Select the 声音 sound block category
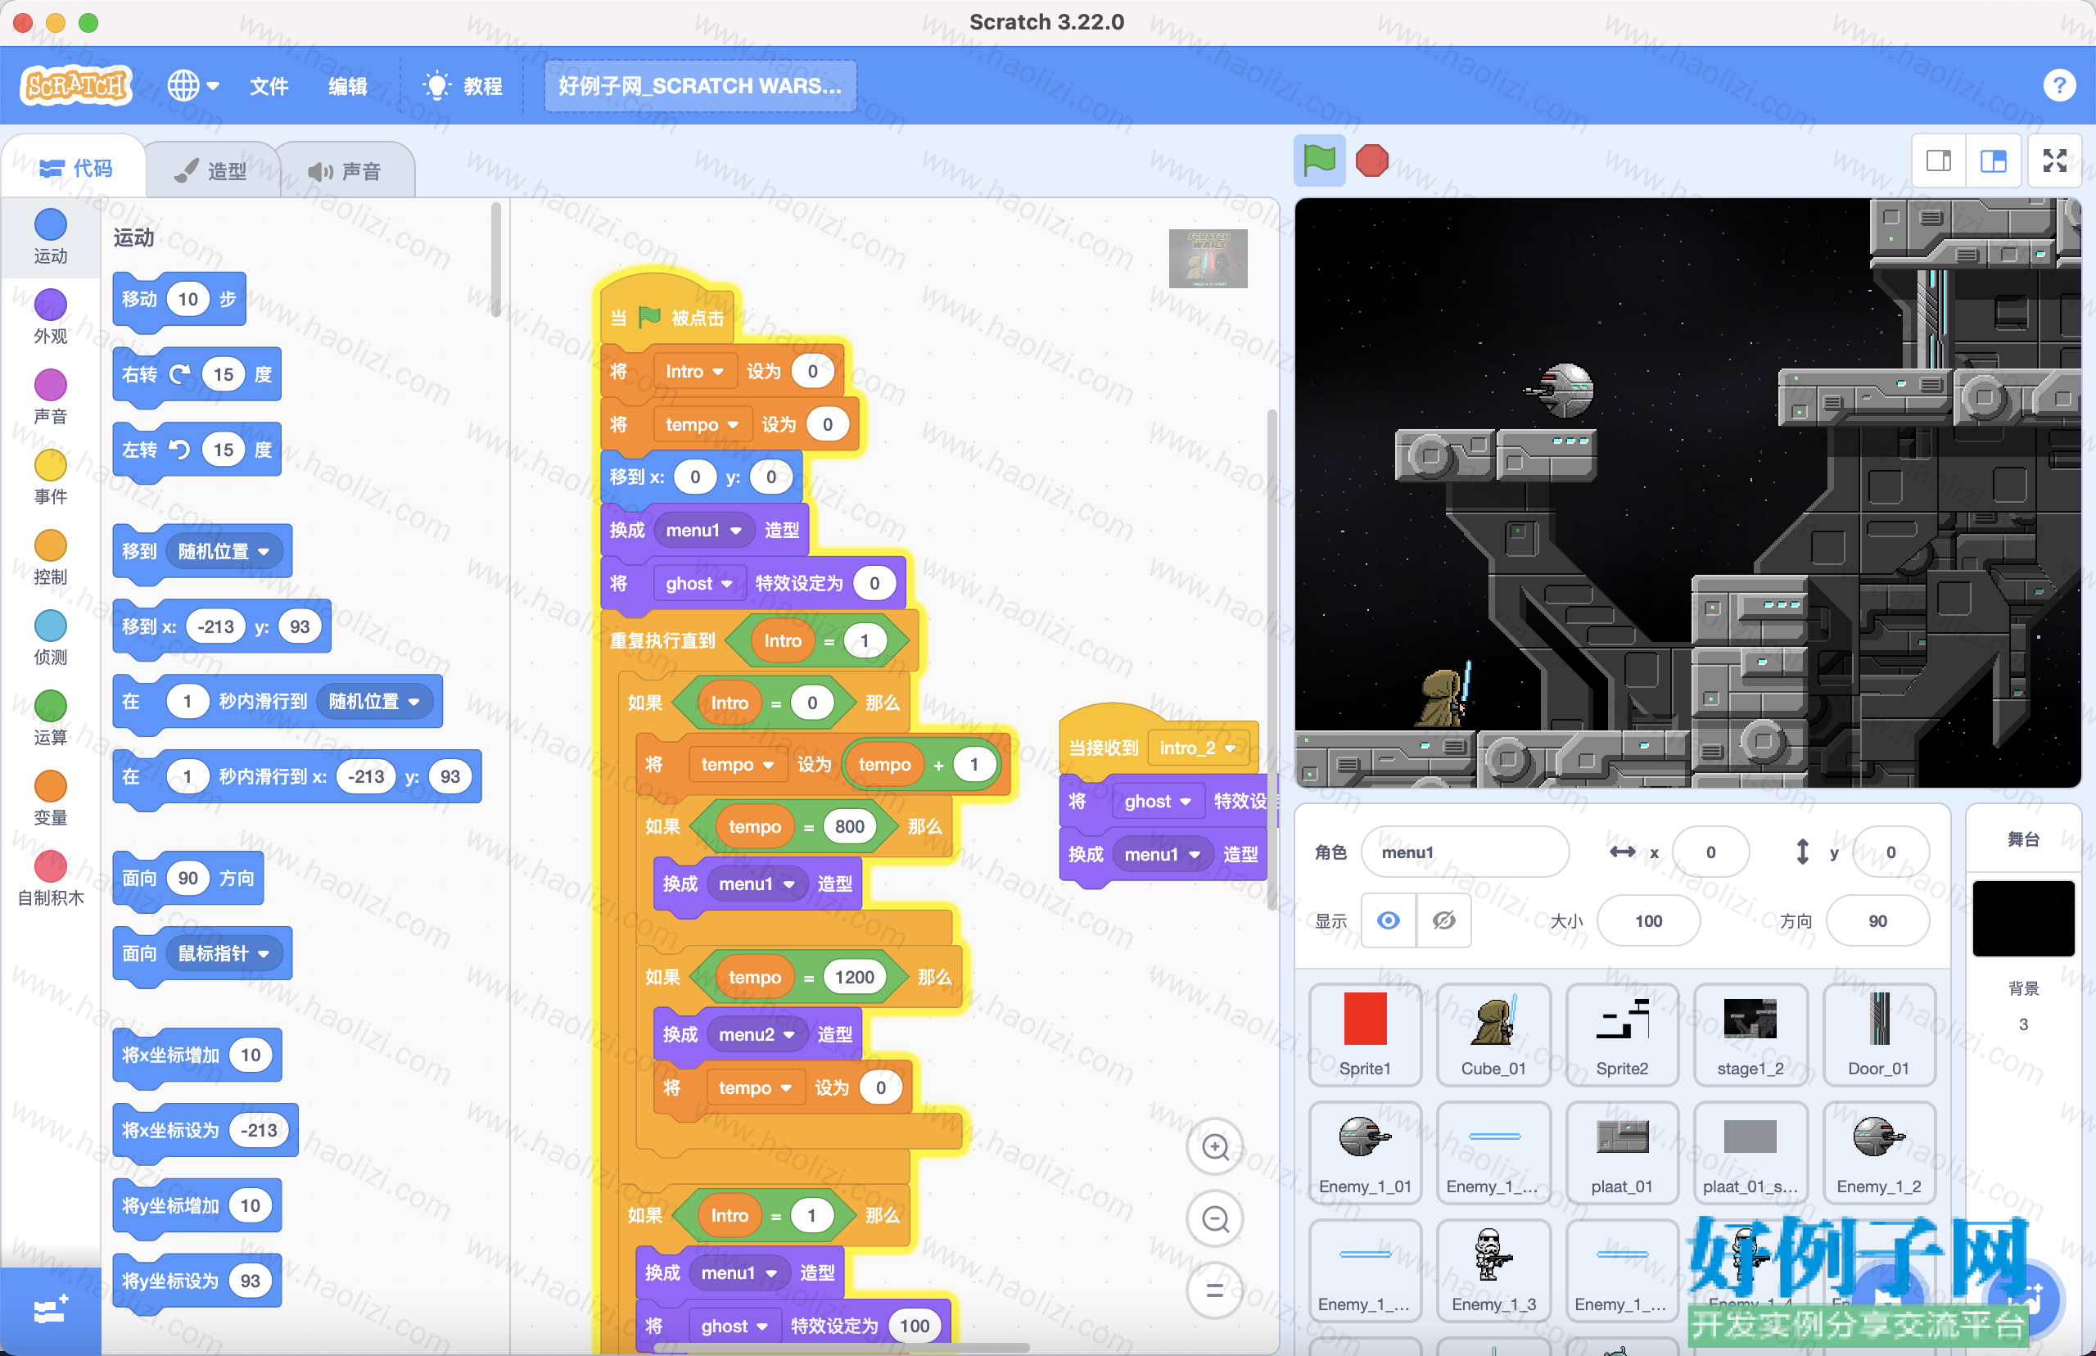 click(50, 397)
